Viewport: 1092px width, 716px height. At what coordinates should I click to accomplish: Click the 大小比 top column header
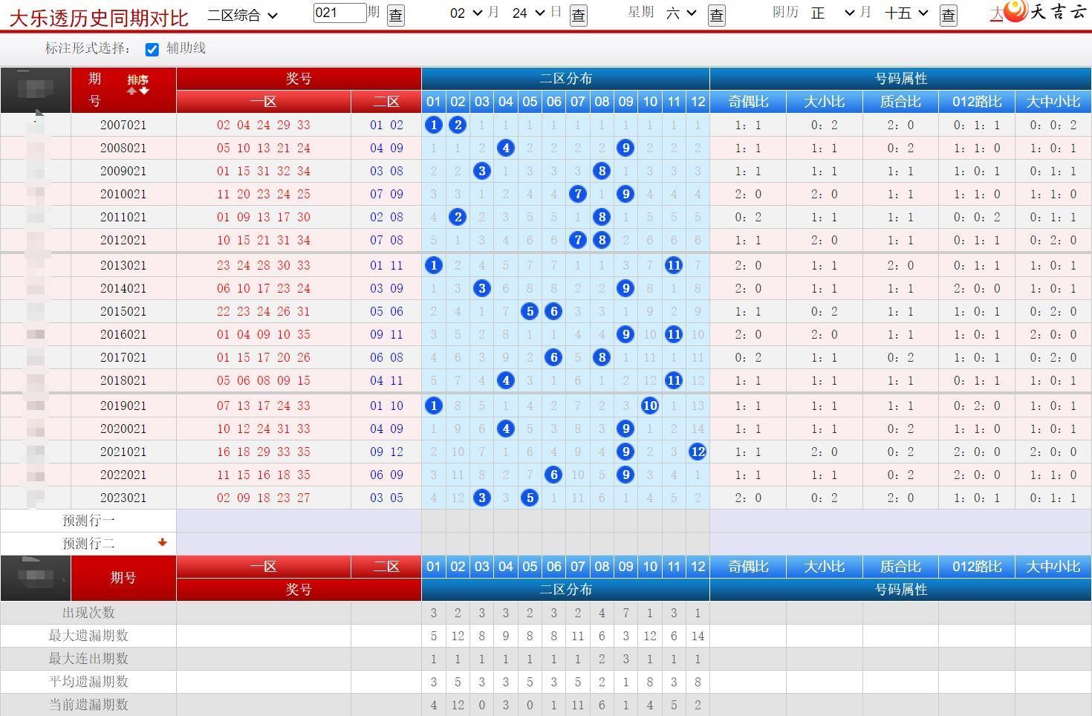coord(825,102)
